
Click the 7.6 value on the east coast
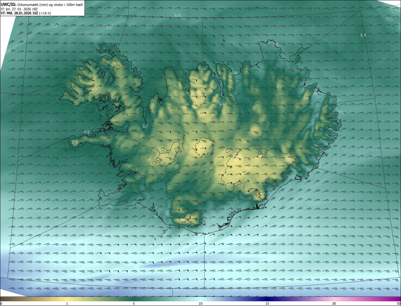click(315, 94)
